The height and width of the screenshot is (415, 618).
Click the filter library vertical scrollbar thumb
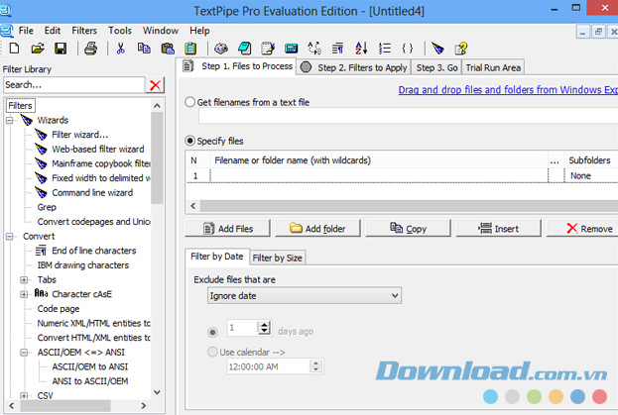pos(157,157)
